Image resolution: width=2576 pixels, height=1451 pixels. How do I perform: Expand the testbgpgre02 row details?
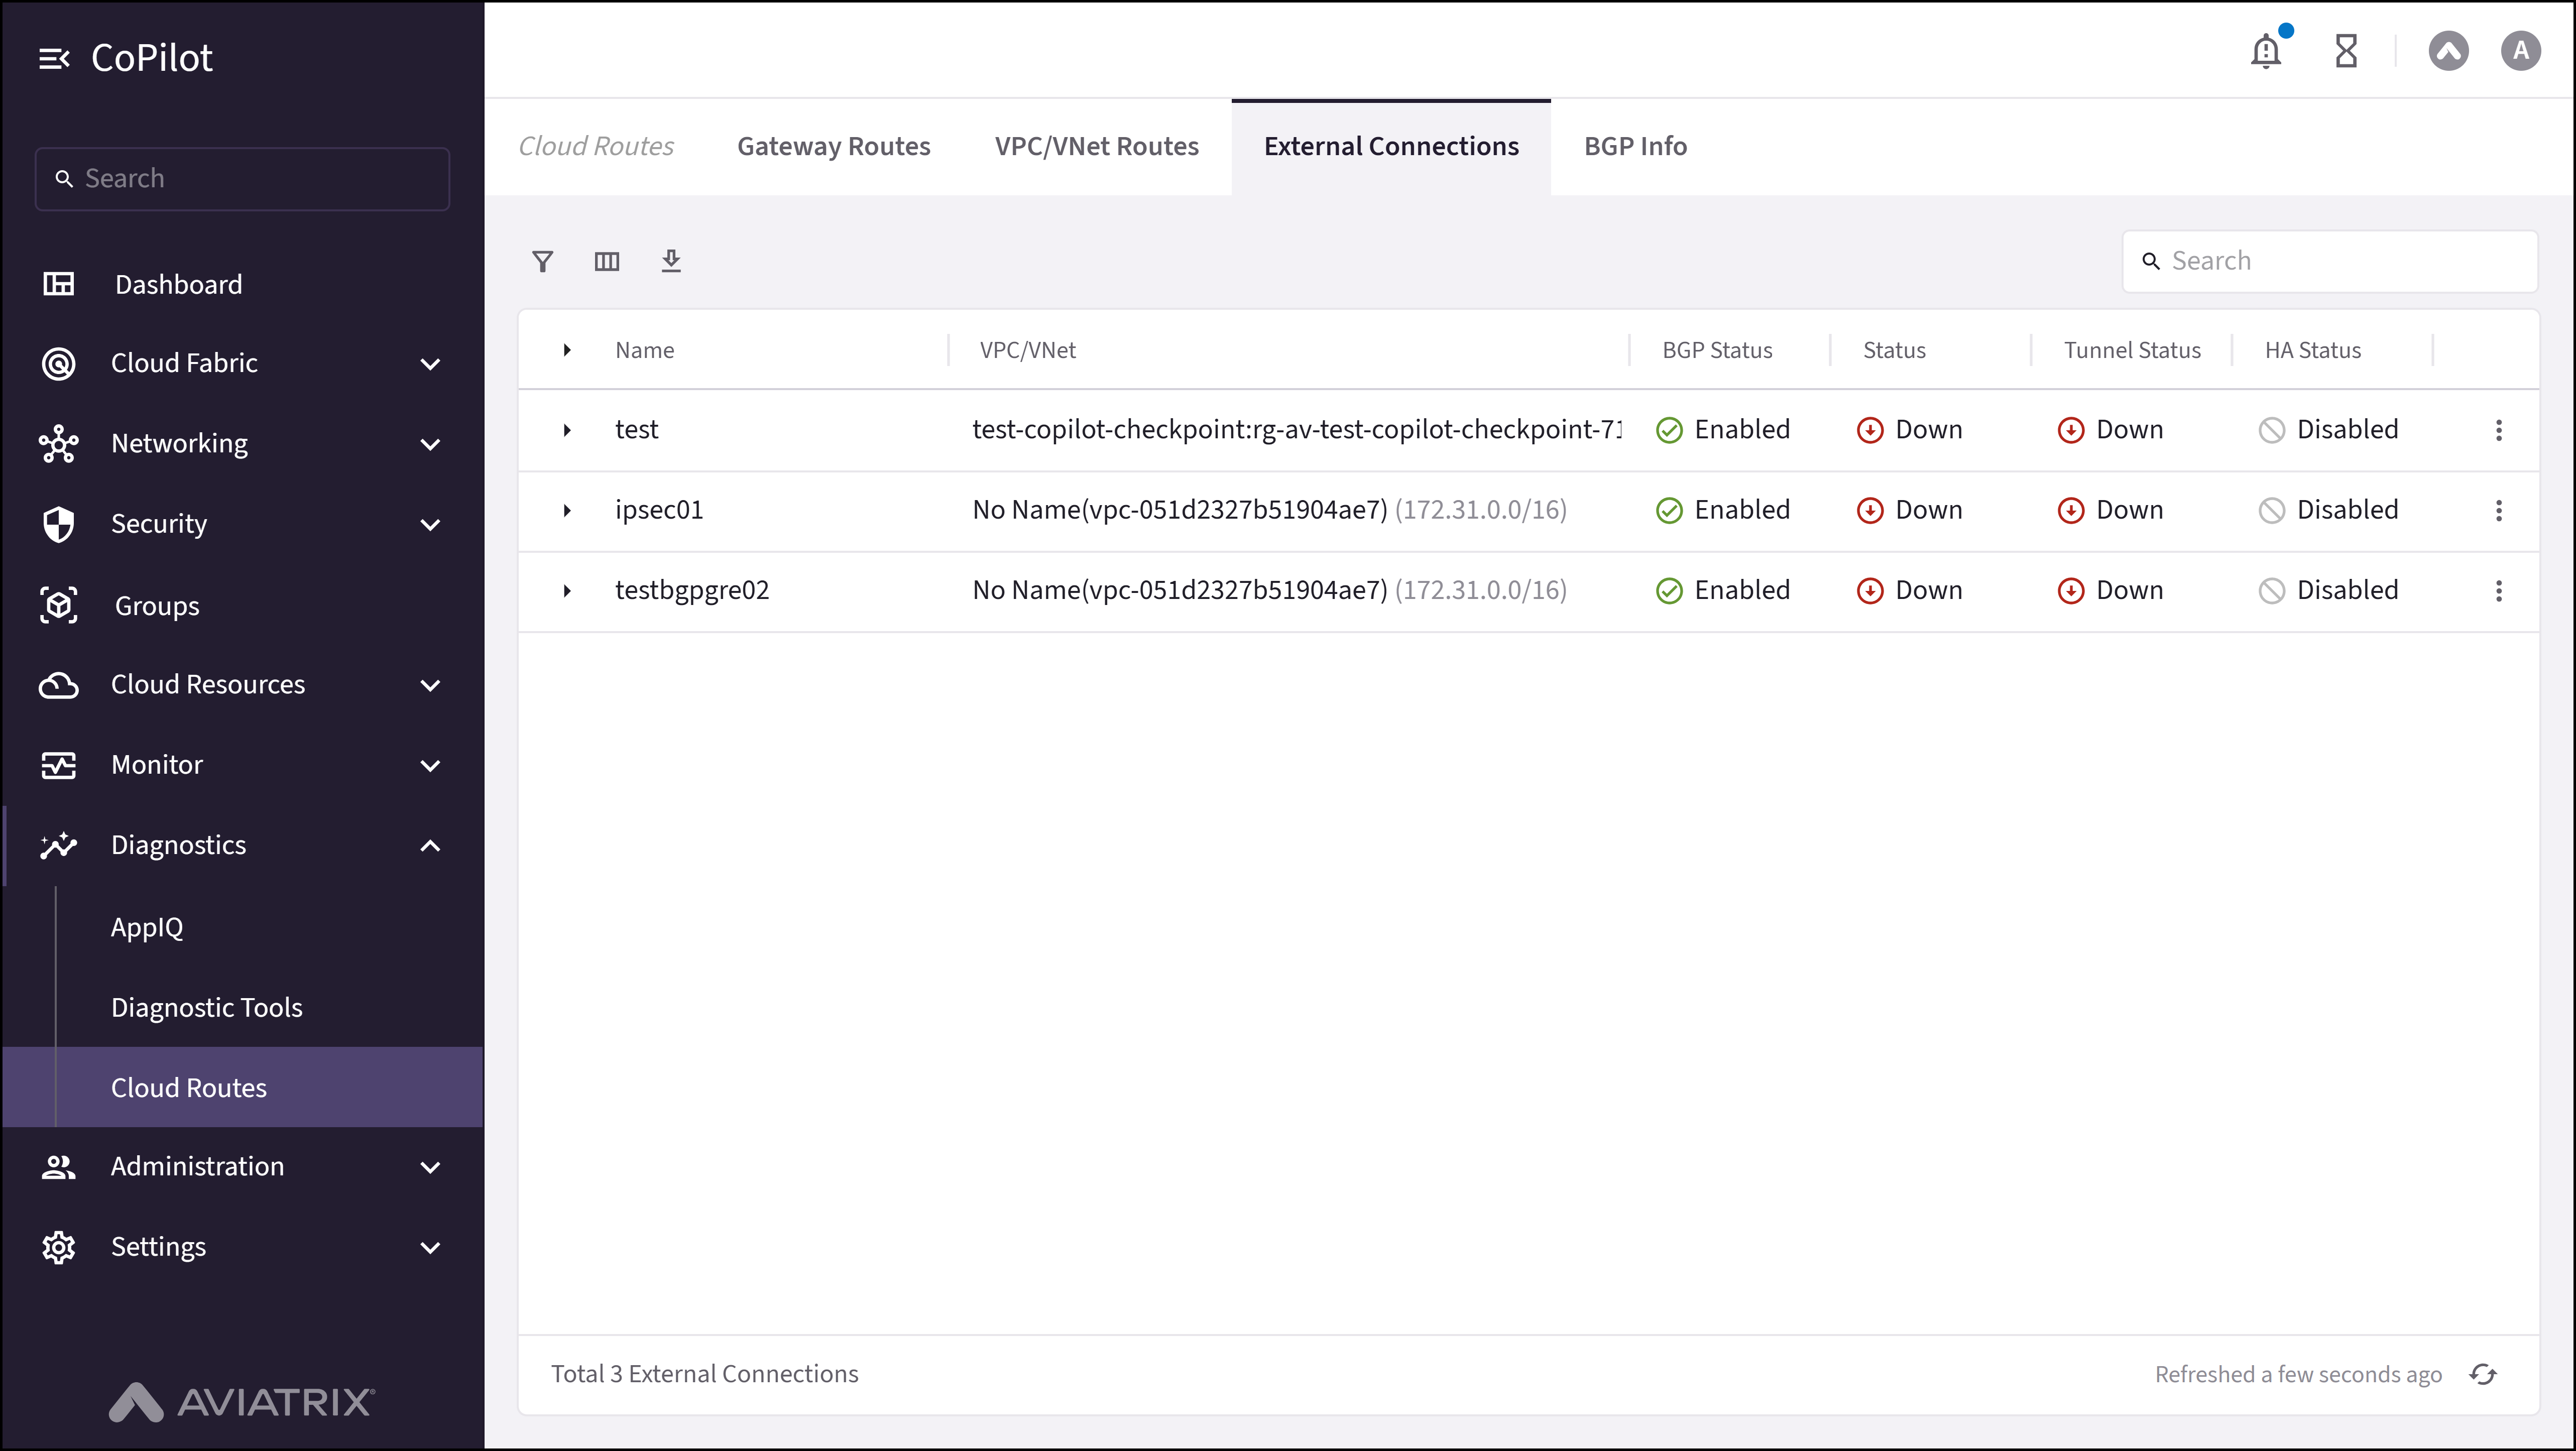point(567,590)
